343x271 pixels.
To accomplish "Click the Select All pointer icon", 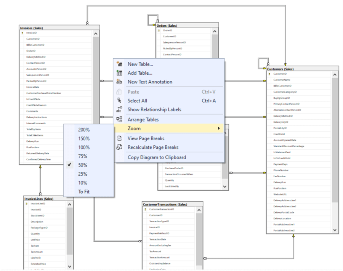I will tap(119, 100).
